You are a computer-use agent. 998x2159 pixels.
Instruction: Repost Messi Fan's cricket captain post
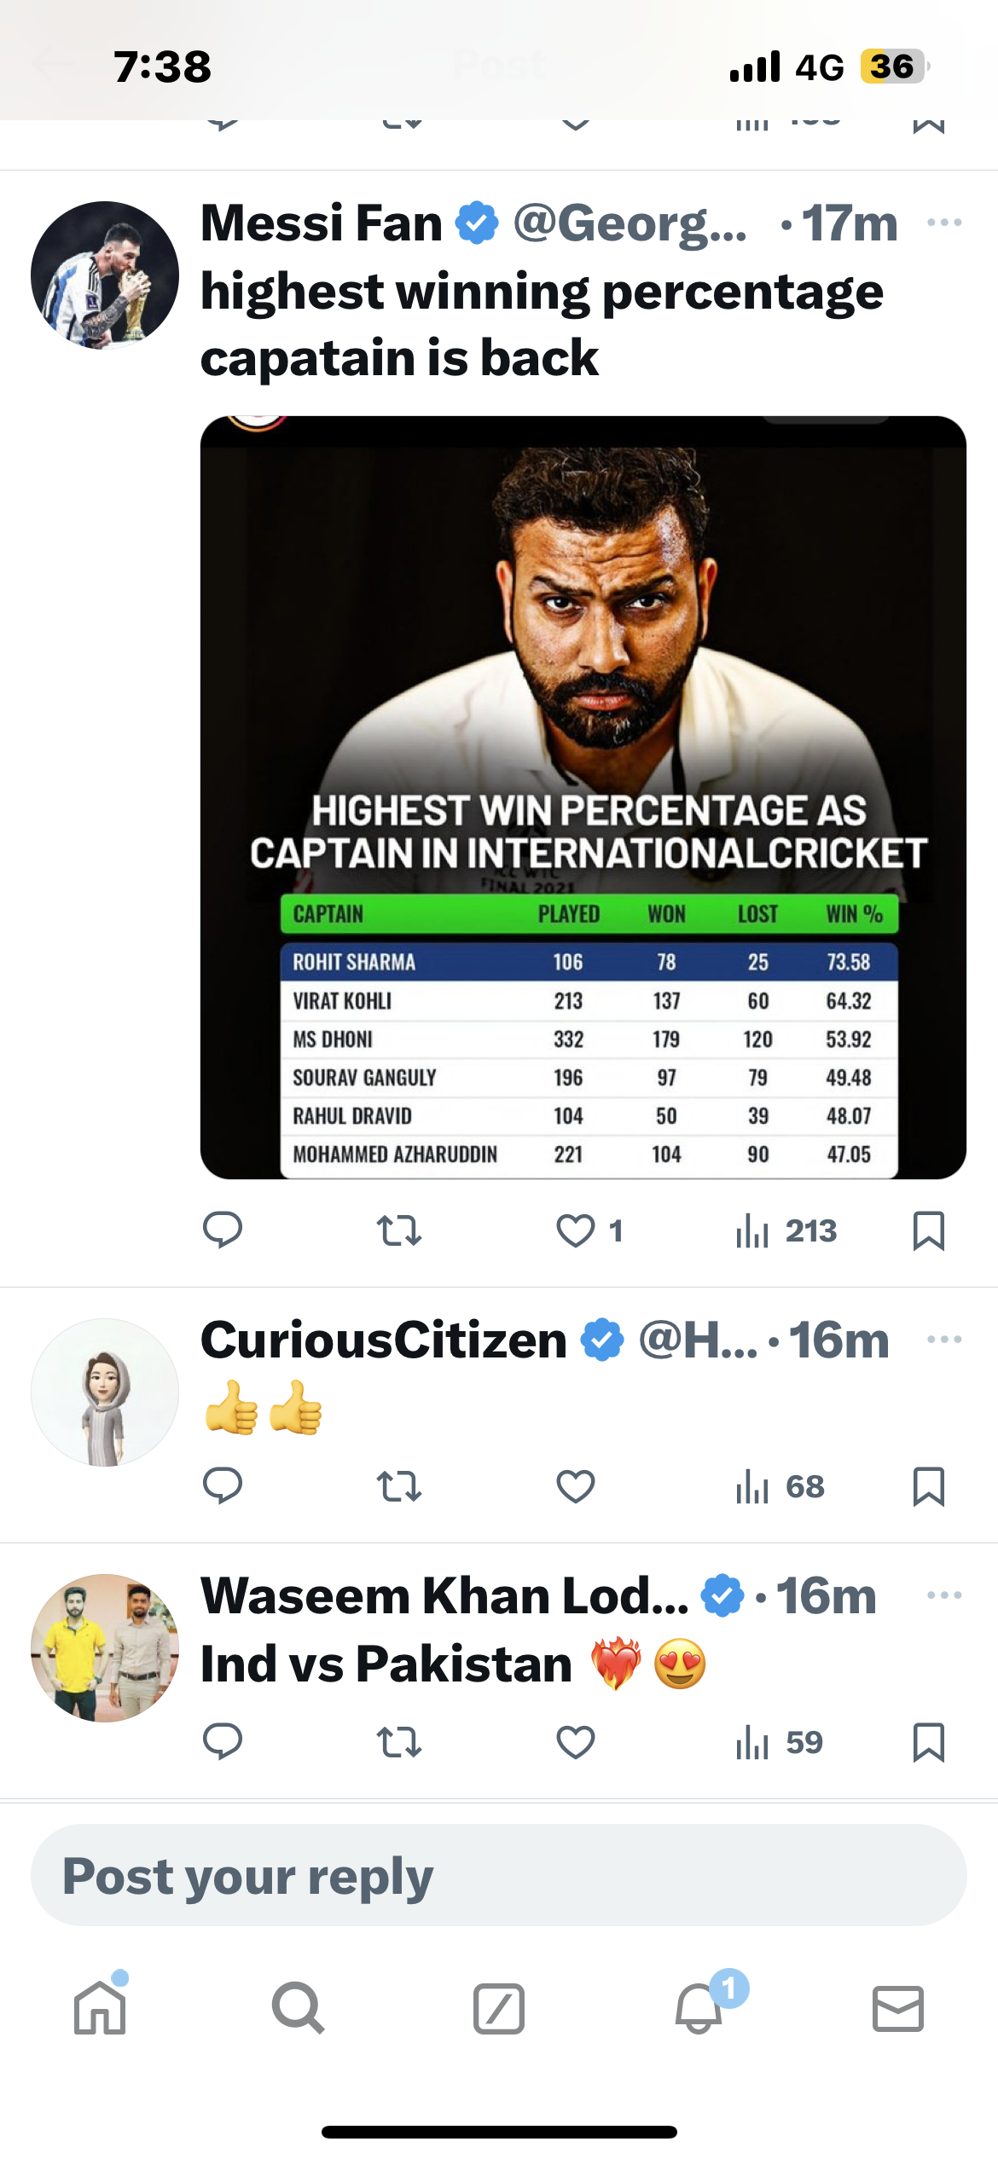[398, 1230]
